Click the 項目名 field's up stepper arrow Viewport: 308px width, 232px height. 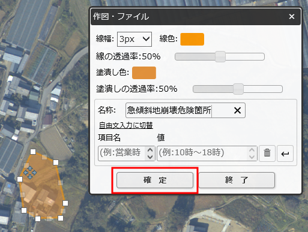tap(150, 150)
